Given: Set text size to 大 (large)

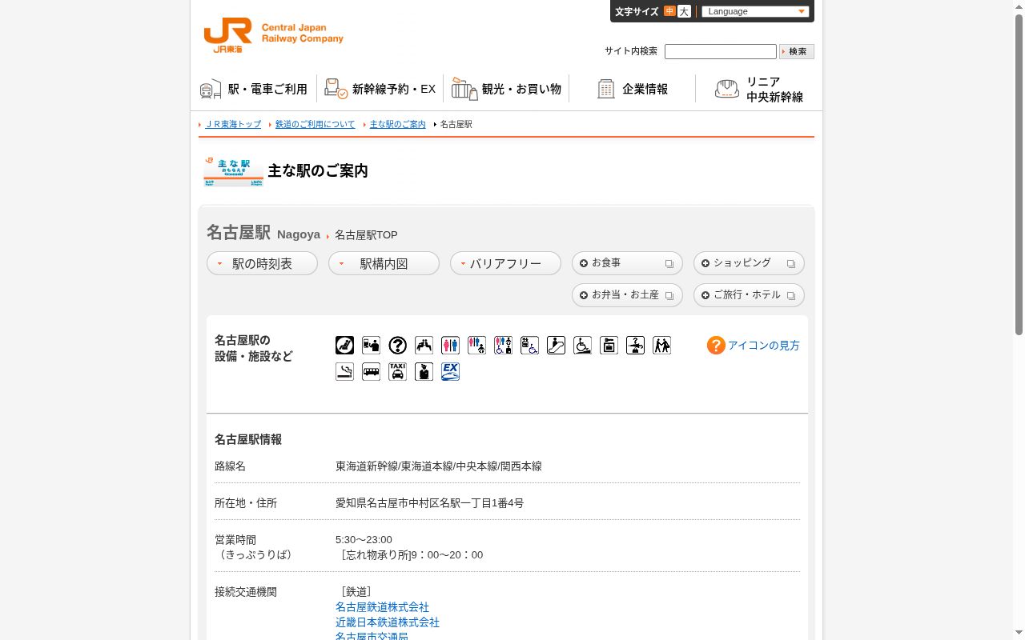Looking at the screenshot, I should [684, 11].
